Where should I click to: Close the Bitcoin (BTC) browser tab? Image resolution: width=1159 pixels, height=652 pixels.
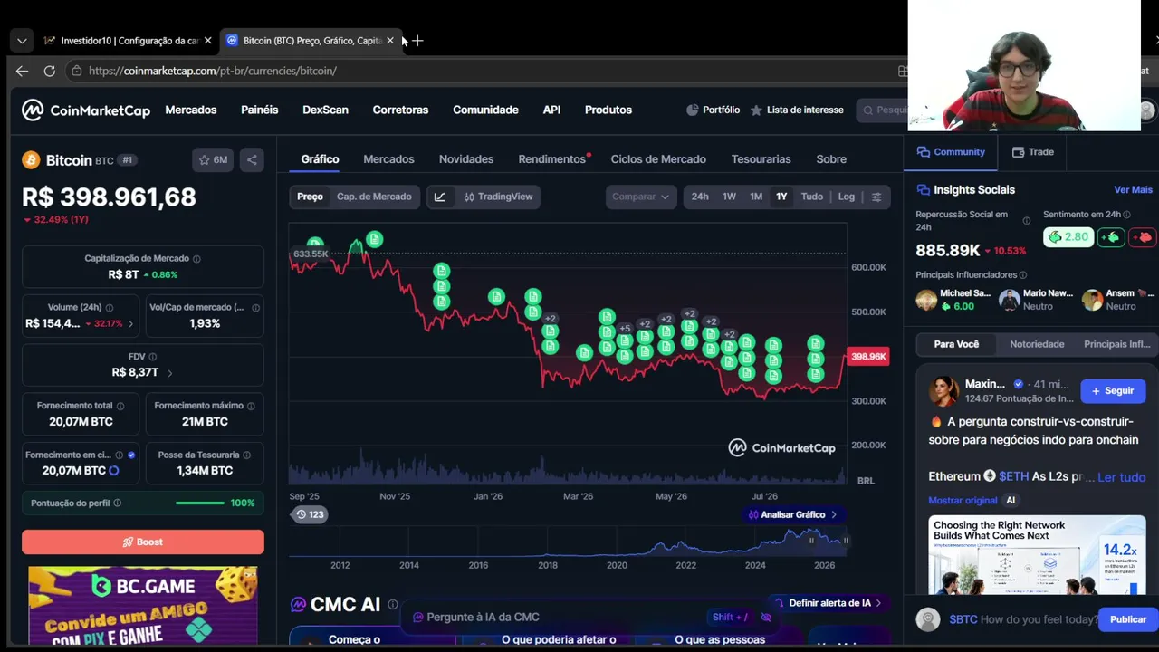[390, 41]
